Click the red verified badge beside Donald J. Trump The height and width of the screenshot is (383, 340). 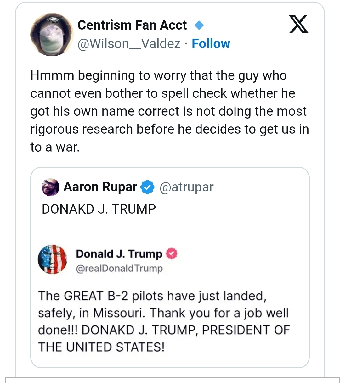pos(172,253)
